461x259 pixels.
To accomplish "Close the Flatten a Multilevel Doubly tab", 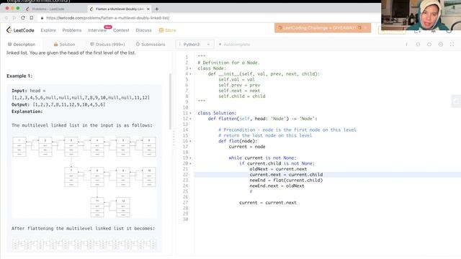I will (x=148, y=9).
